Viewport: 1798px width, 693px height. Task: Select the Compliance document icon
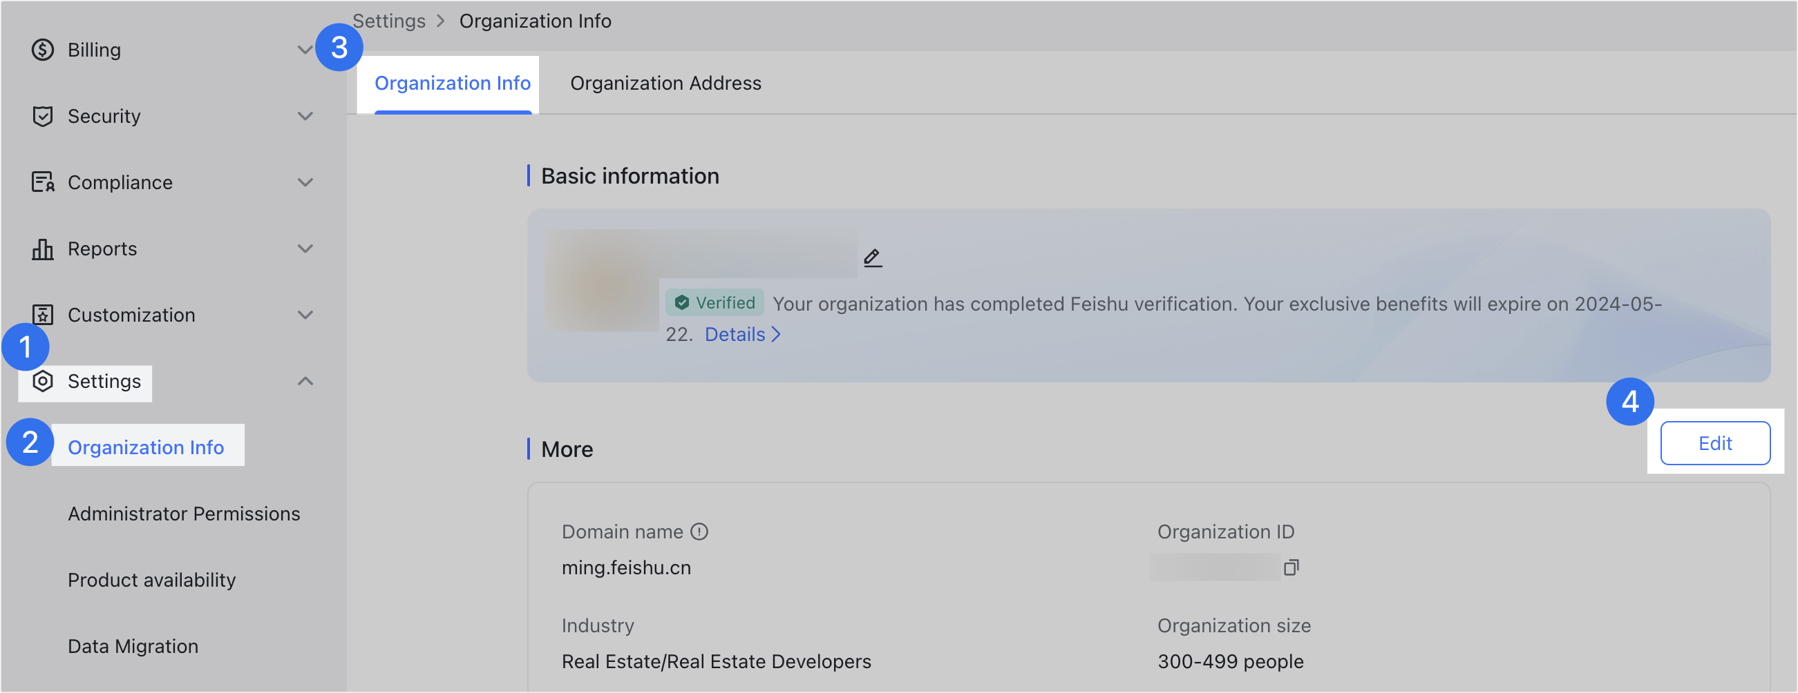coord(43,182)
